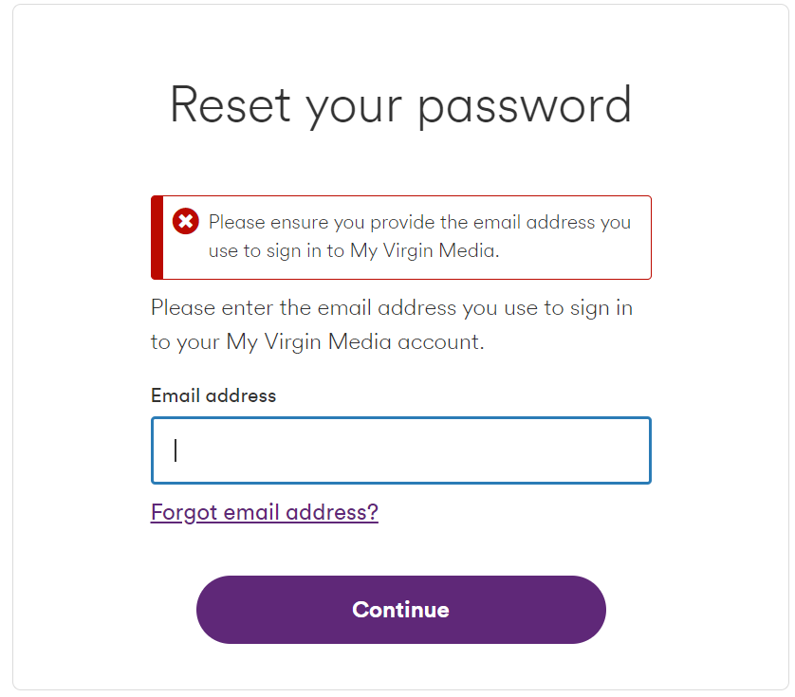Click the Email address field label

(213, 395)
